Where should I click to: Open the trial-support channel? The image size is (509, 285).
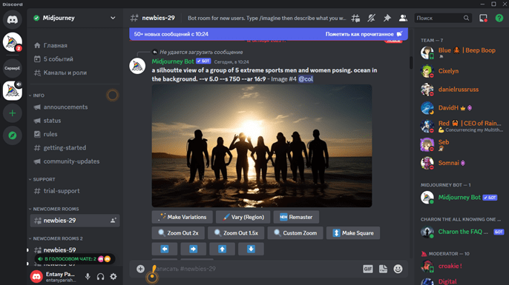pos(75,191)
